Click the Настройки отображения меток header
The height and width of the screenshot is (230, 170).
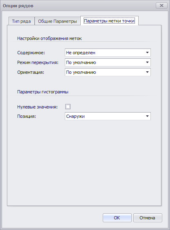tap(49, 38)
